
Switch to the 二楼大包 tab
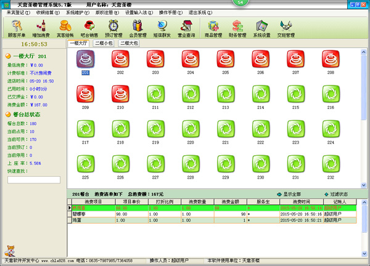pyautogui.click(x=129, y=44)
